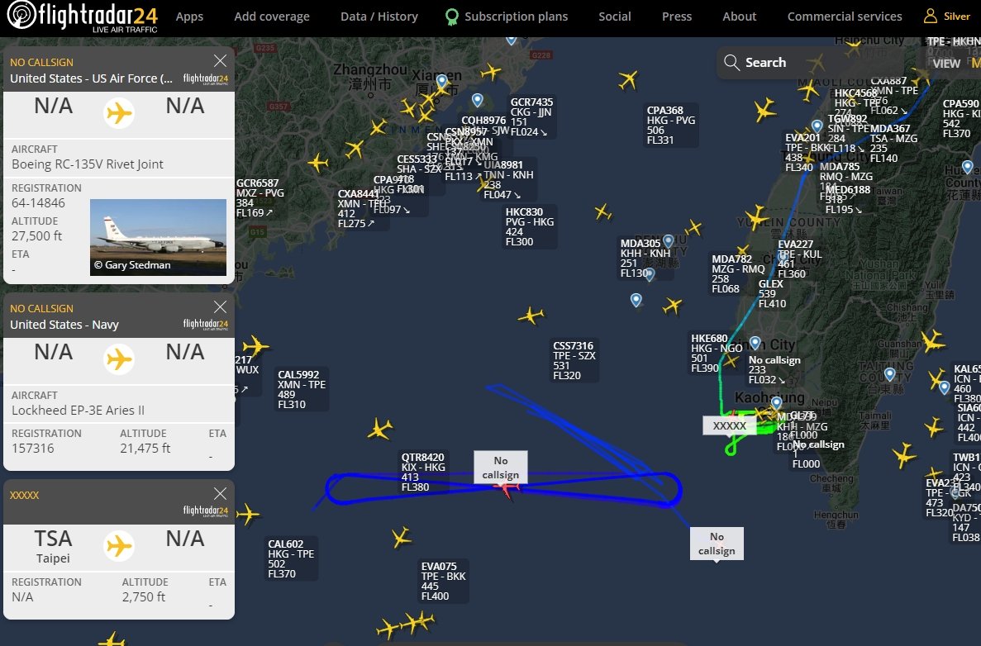981x646 pixels.
Task: Select flight CXA8441 label
Action: tap(363, 209)
